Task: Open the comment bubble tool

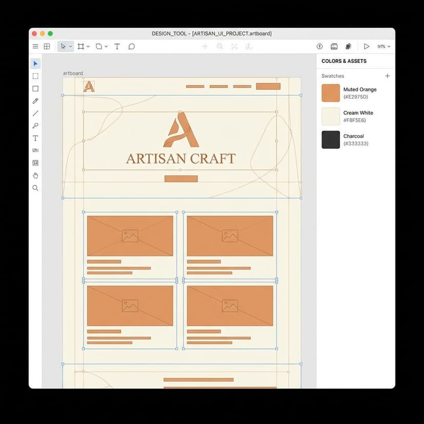Action: click(132, 46)
